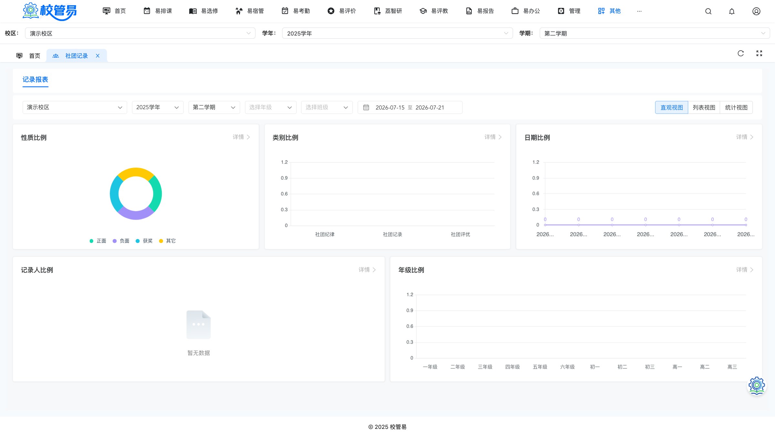775x436 pixels.
Task: Open the top 学期 第二学期 dropdown
Action: 655,33
